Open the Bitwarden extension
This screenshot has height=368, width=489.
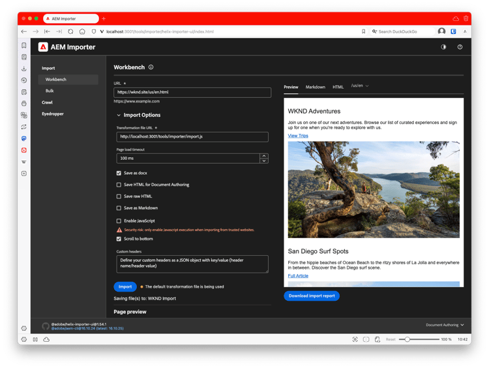tap(453, 31)
